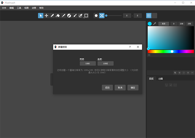Screen dimensions: 195x138
Task: Switch to the 动画 panel tab
Action: coord(161,79)
